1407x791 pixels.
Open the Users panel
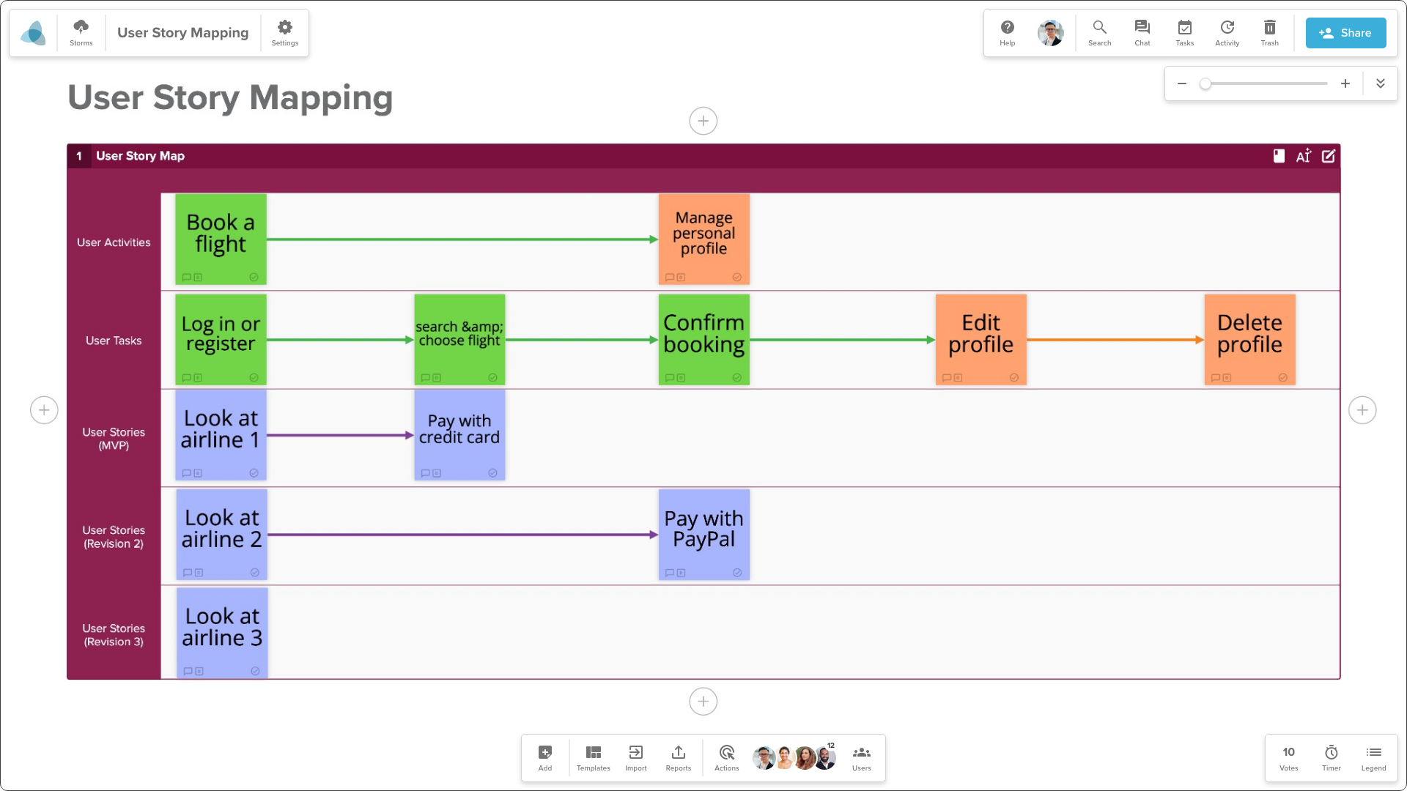point(862,758)
